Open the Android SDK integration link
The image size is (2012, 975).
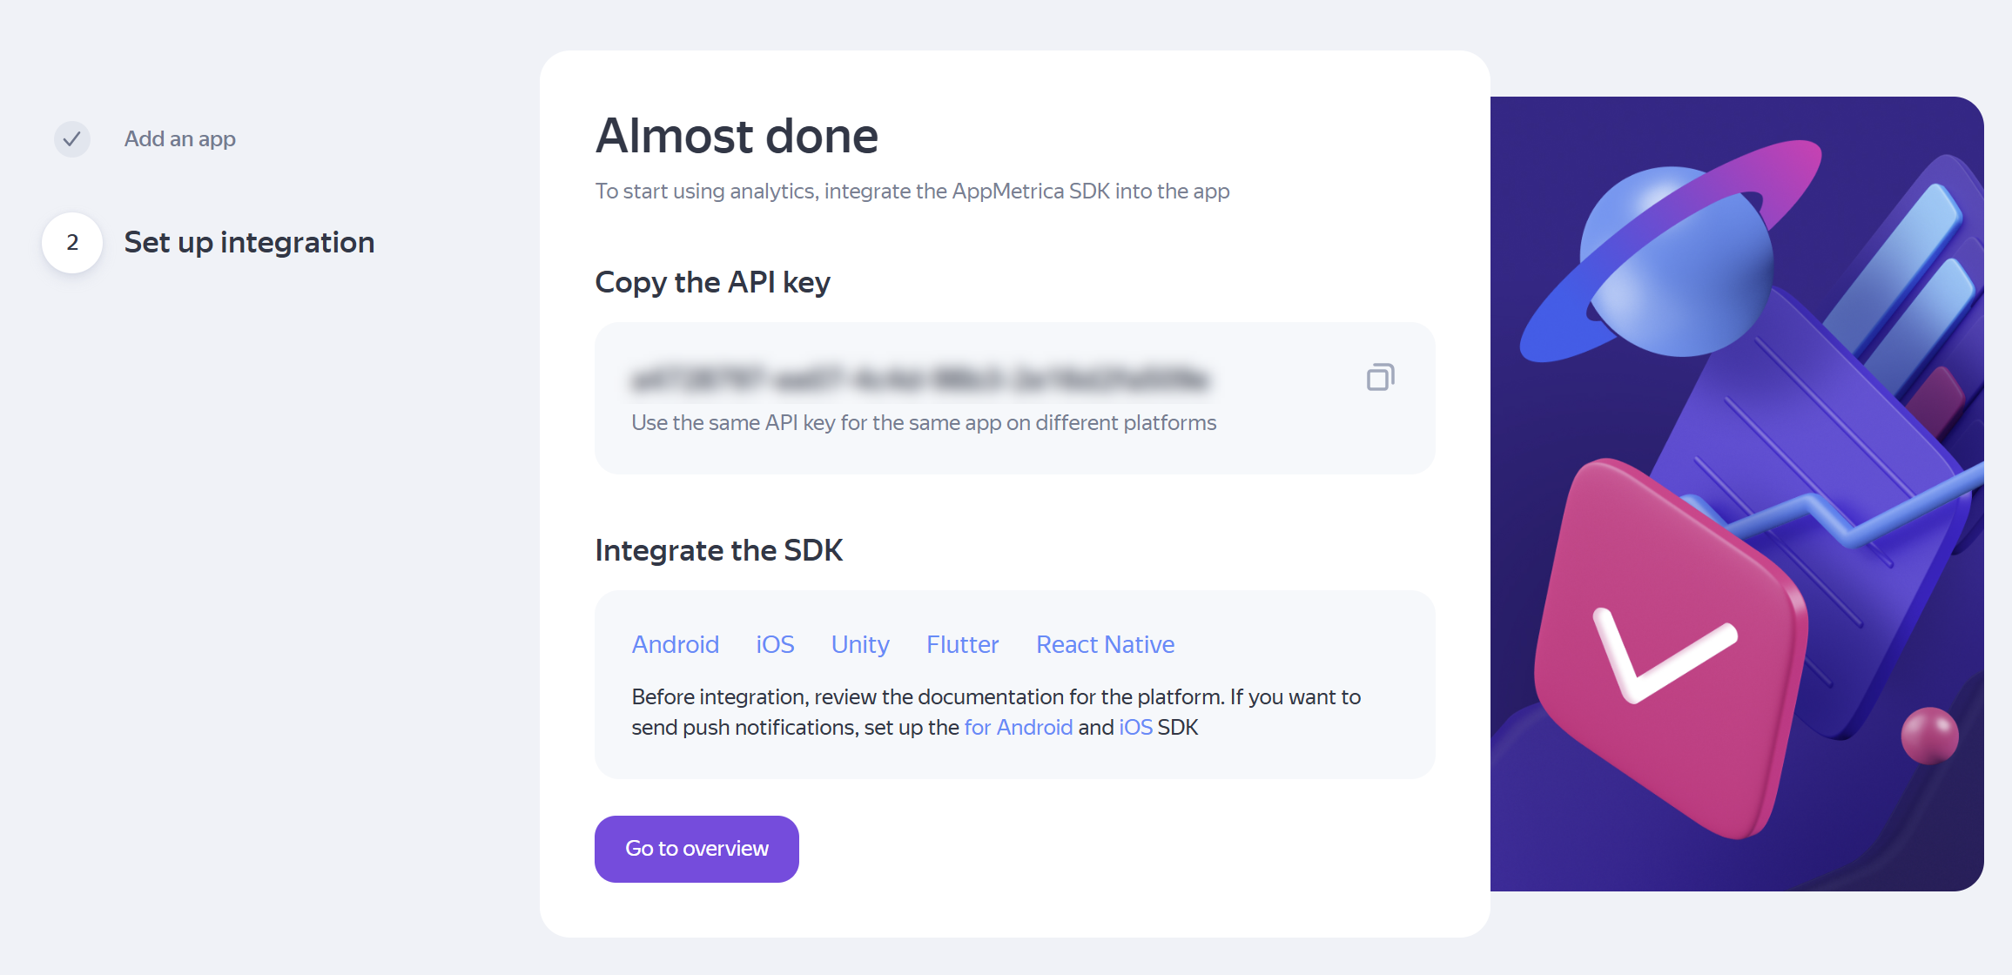(676, 644)
